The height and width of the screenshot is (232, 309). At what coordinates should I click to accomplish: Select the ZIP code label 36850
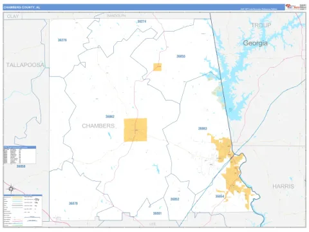21,166
